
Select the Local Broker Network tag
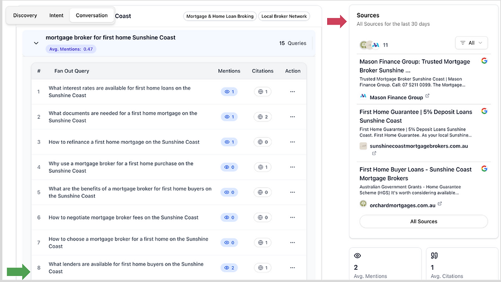[284, 16]
